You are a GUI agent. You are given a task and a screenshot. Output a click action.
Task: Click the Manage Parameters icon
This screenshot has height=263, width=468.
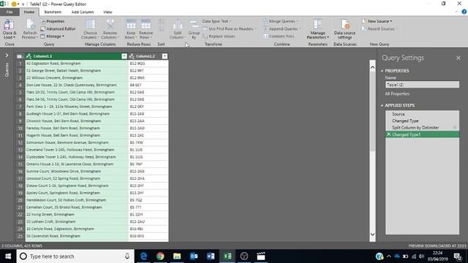point(318,24)
